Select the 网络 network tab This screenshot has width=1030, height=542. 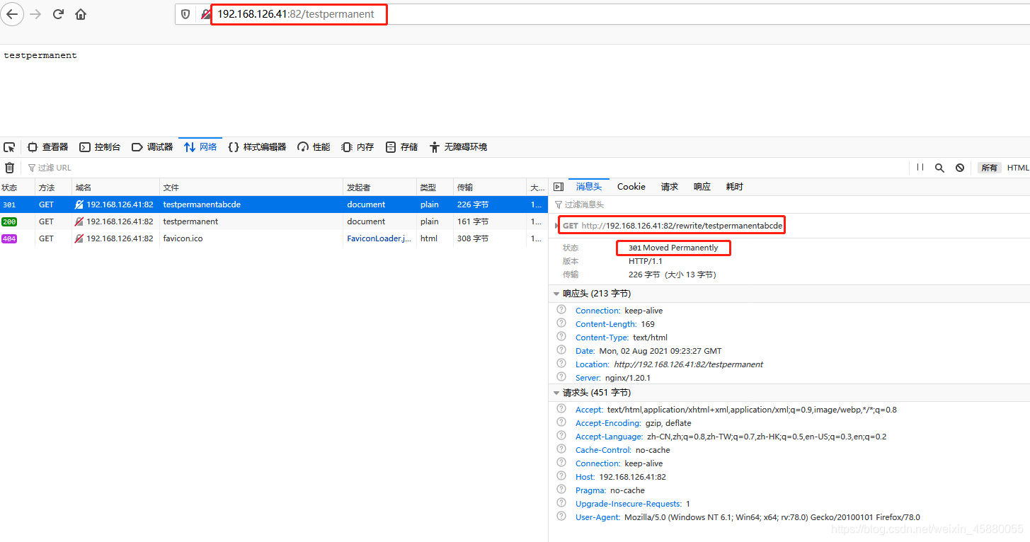click(x=200, y=147)
